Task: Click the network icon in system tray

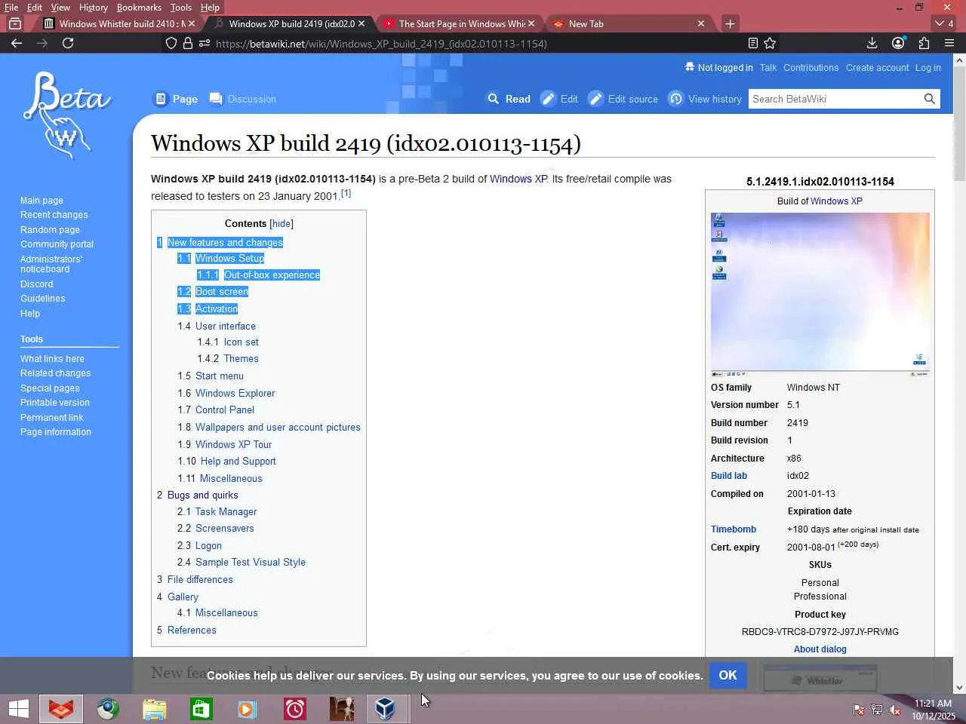Action: [x=877, y=710]
